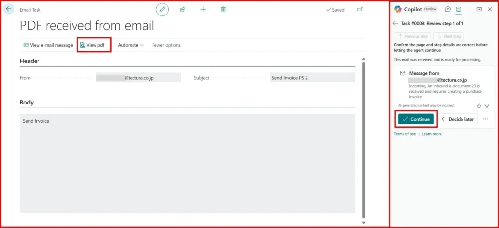Select the Copilot tasks list icon

pos(459,9)
